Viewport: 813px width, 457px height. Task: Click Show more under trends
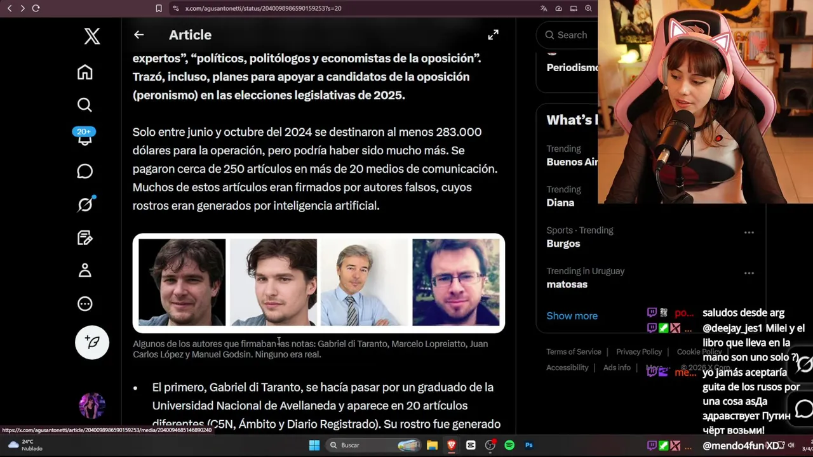point(572,315)
